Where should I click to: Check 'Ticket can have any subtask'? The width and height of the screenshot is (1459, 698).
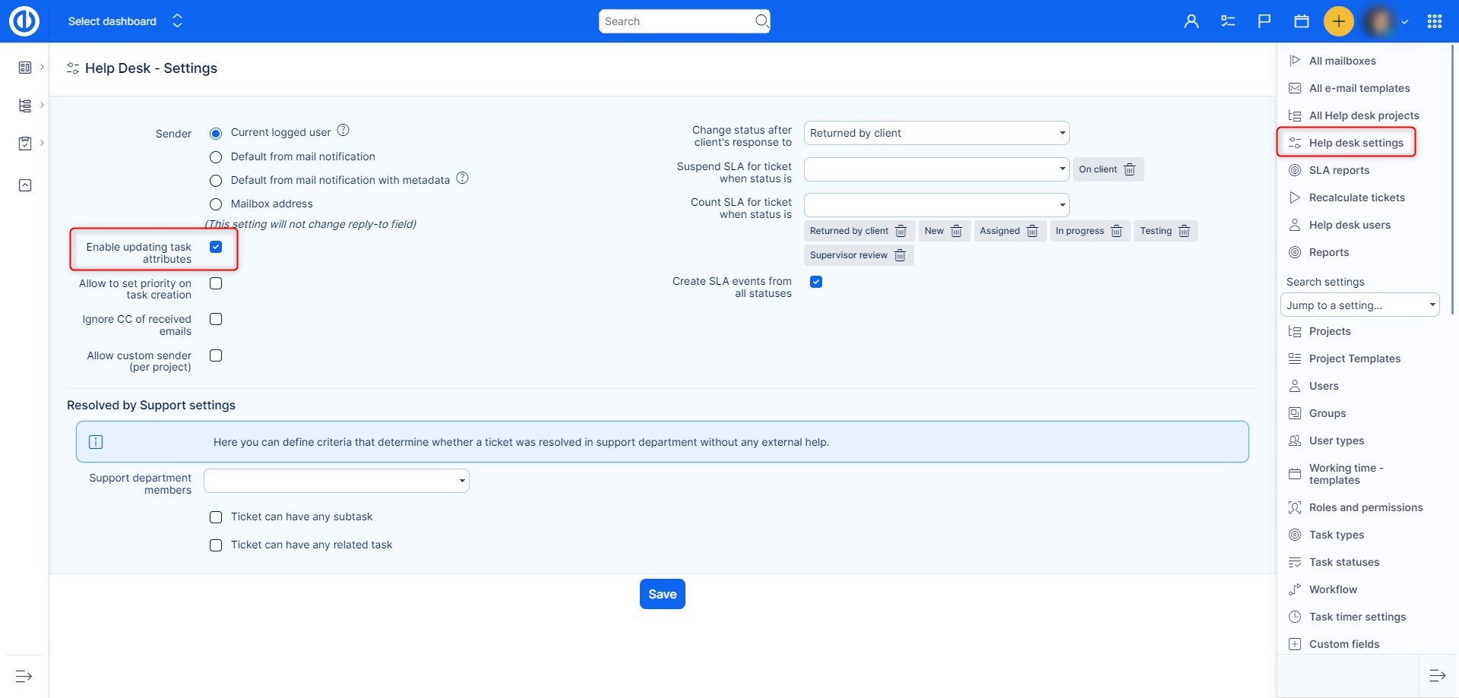(216, 517)
